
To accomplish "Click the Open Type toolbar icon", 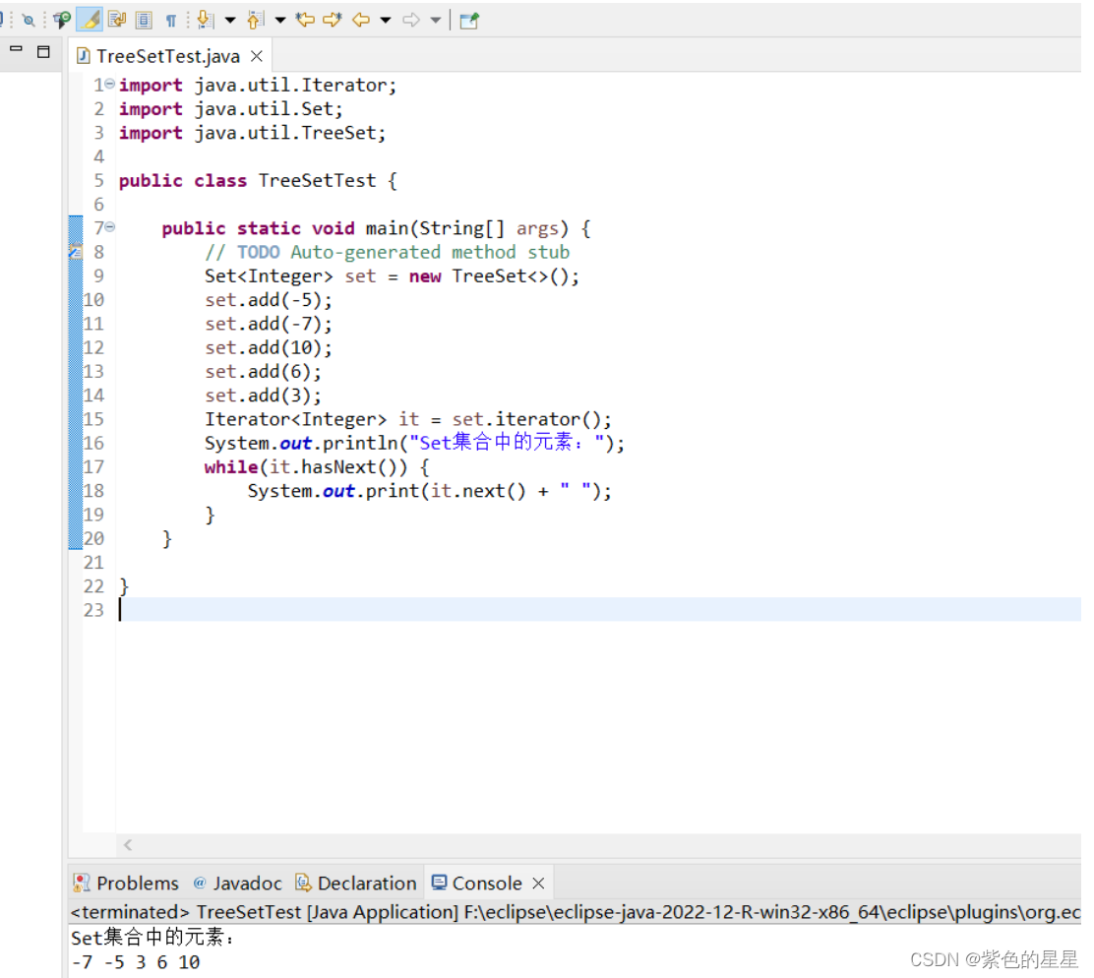I will [x=62, y=21].
